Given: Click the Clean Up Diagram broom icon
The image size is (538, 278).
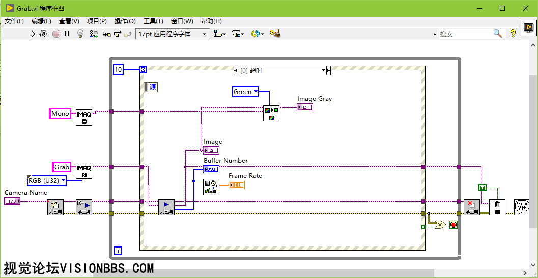Looking at the screenshot, I should point(275,34).
